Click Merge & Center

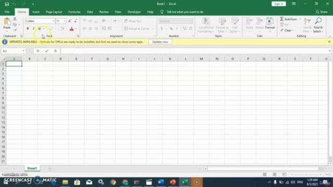(x=137, y=29)
